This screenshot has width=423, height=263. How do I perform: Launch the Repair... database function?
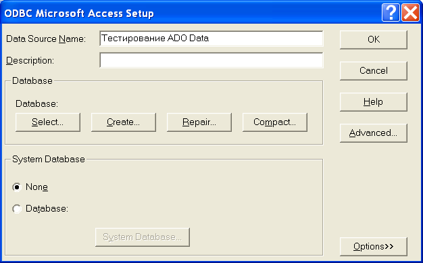[x=199, y=122]
